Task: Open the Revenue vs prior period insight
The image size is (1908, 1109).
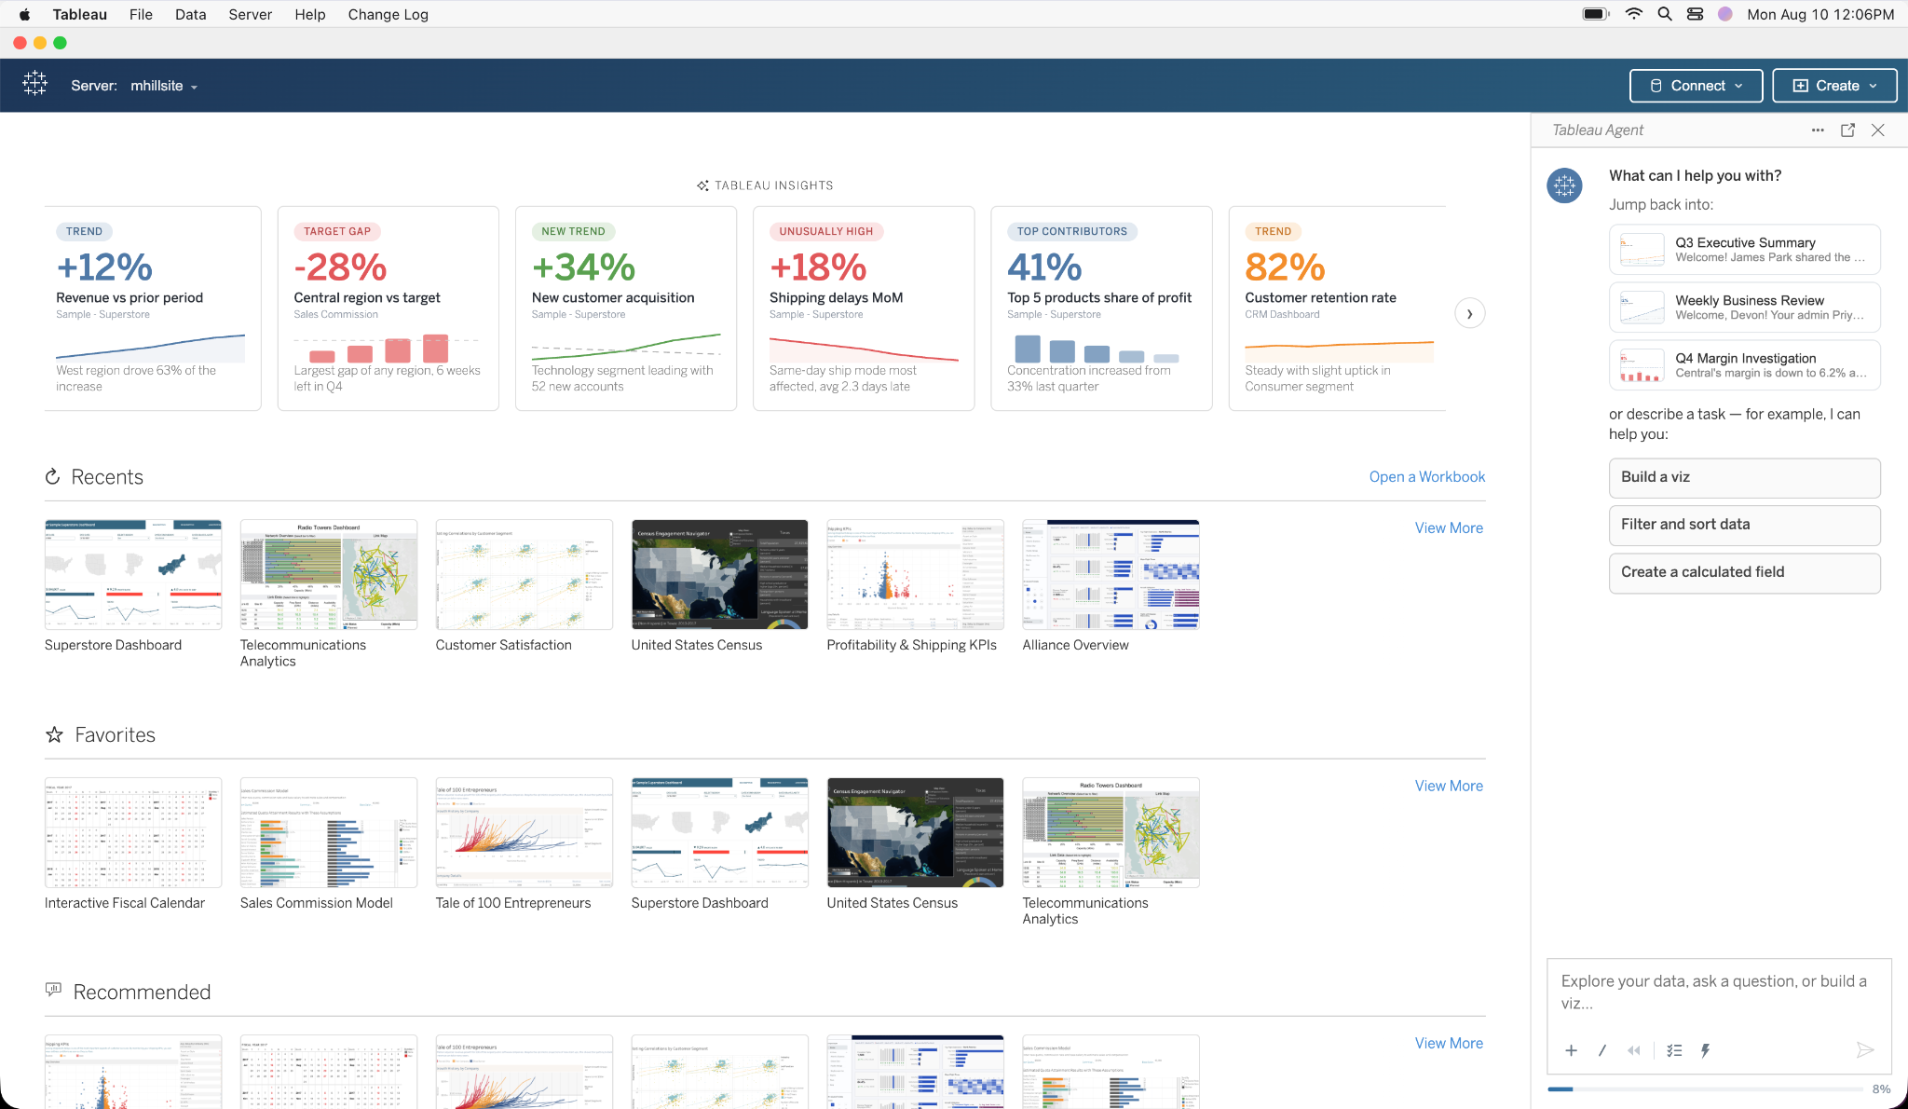Action: tap(153, 308)
